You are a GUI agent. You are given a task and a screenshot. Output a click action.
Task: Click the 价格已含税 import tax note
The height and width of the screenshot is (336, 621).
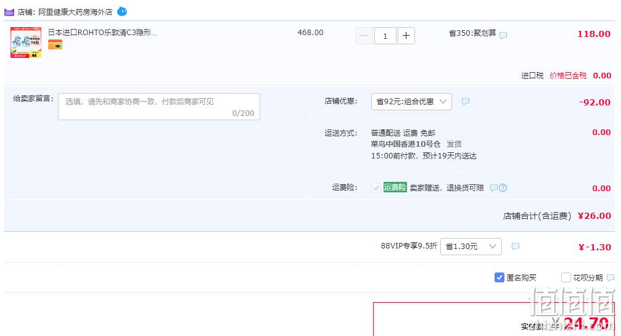tap(568, 76)
